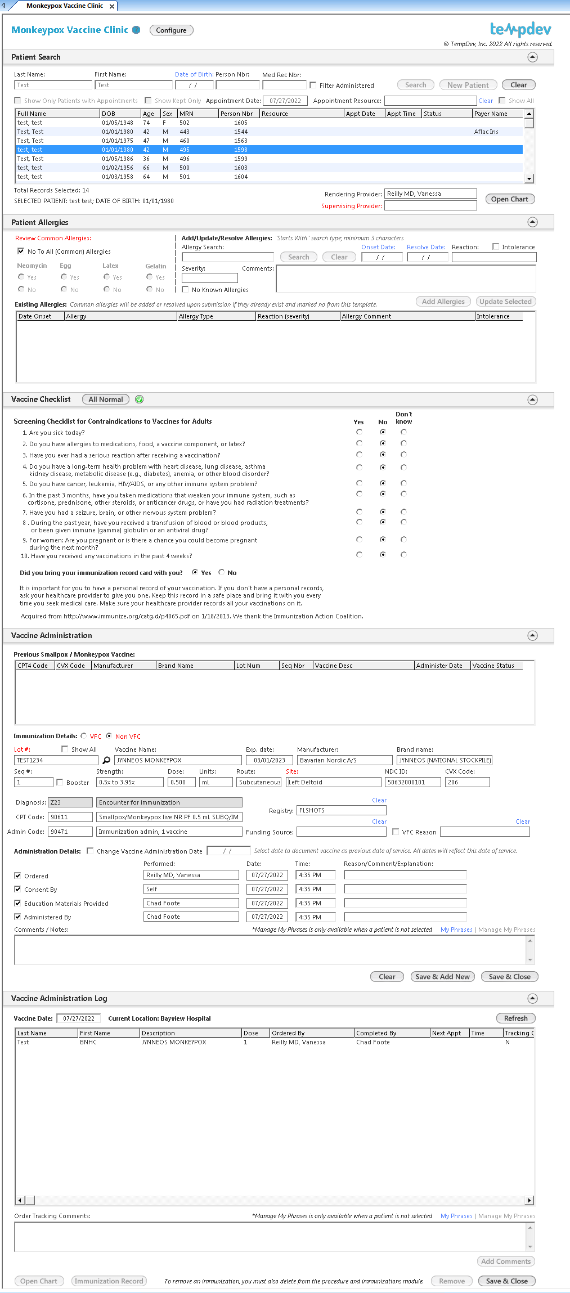The height and width of the screenshot is (1293, 570).
Task: Open the Registry field showing FLSHOTS
Action: click(x=342, y=810)
